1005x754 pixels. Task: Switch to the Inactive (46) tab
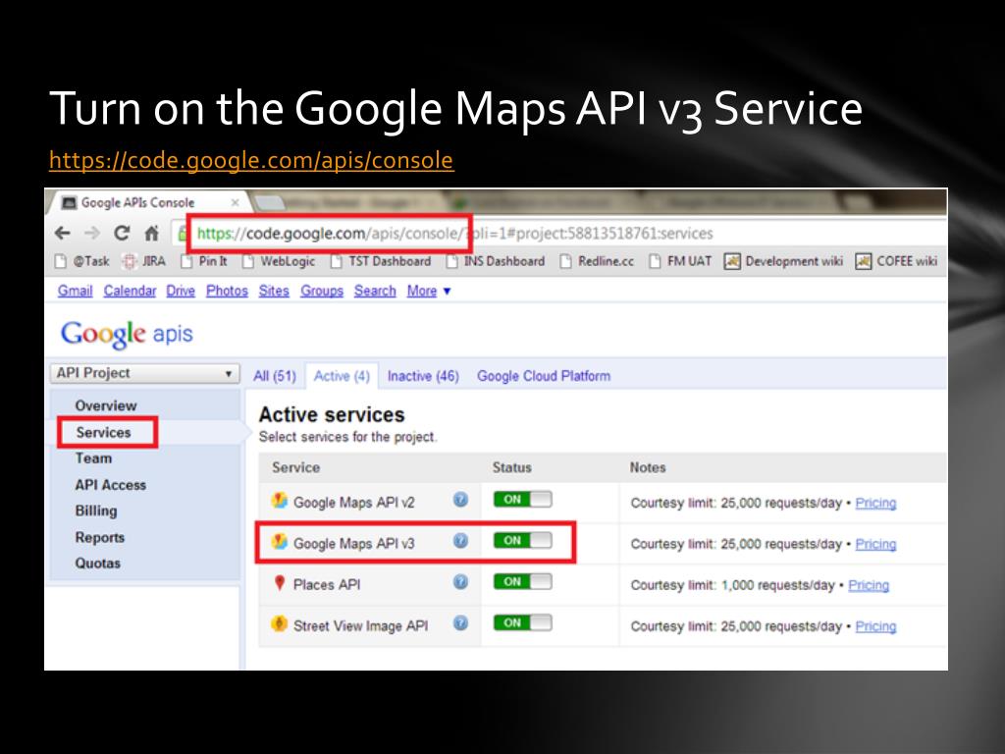[x=423, y=376]
